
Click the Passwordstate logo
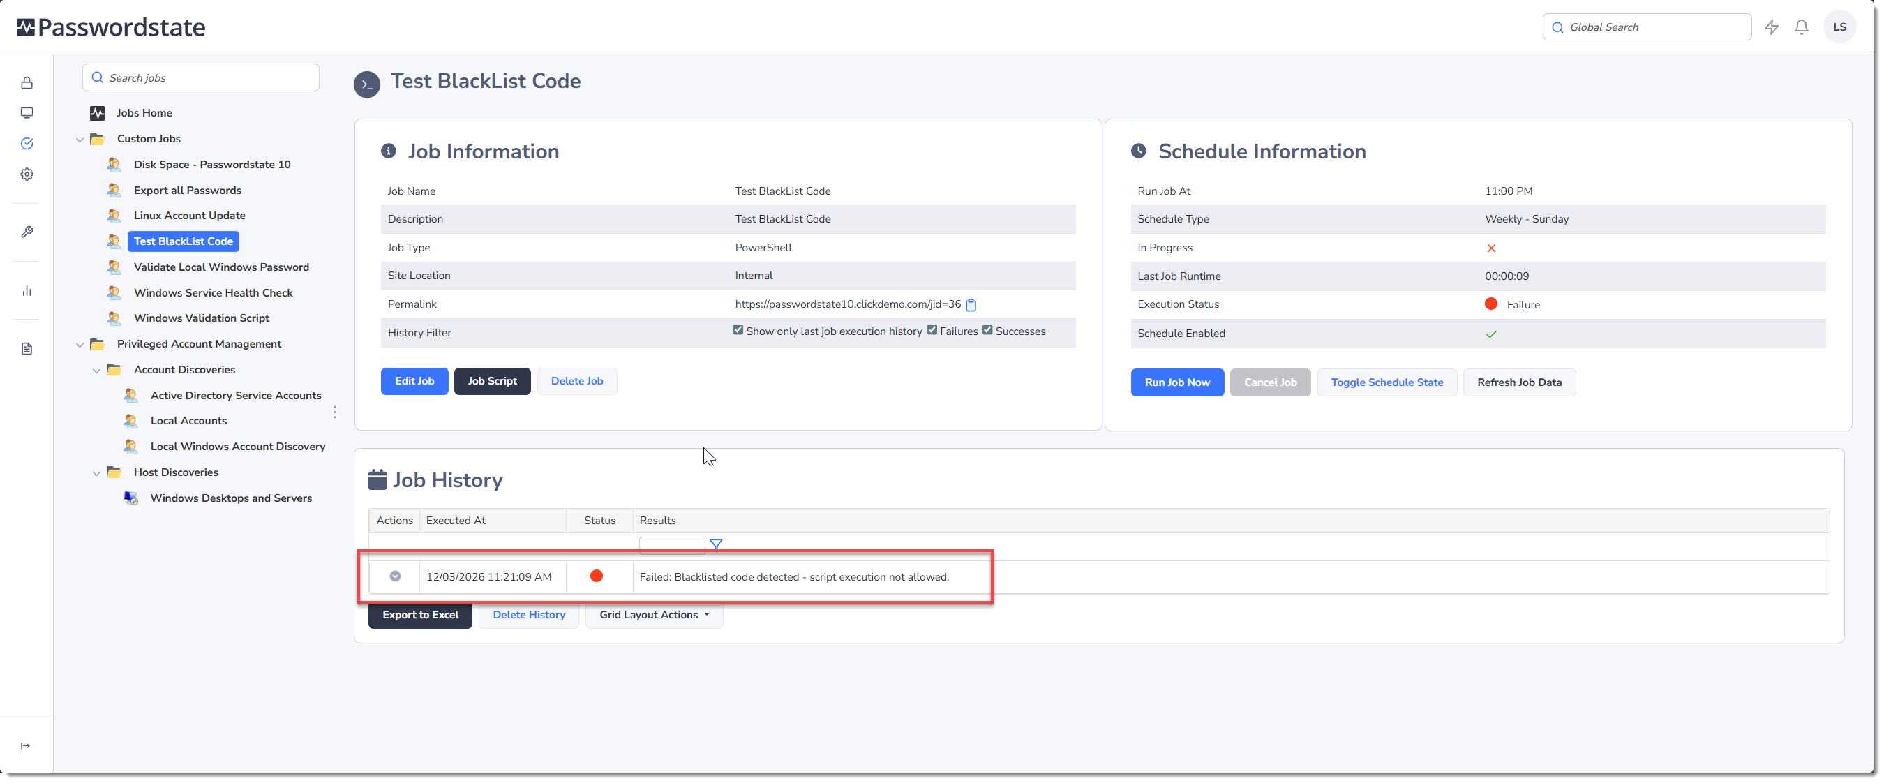coord(111,27)
